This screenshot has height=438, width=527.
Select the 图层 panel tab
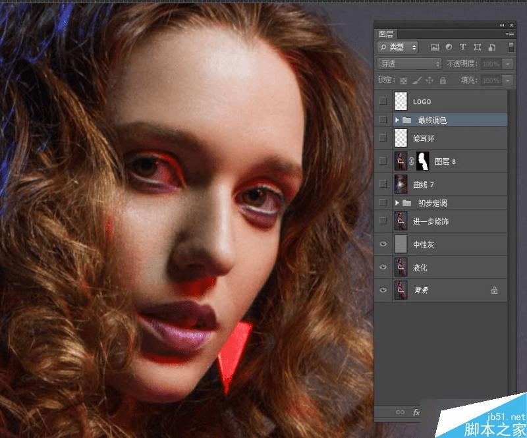click(x=385, y=34)
